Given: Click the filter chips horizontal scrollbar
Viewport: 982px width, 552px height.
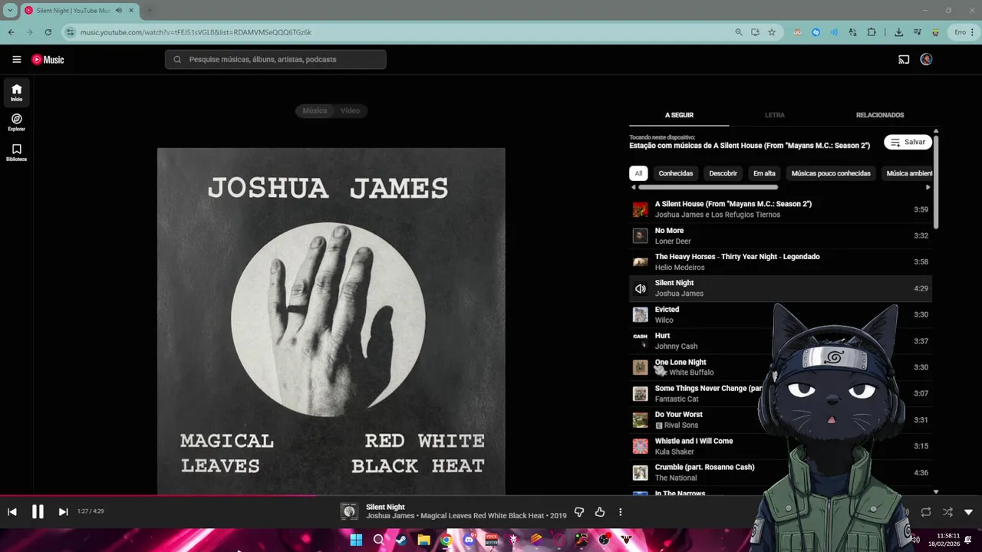Looking at the screenshot, I should [708, 187].
